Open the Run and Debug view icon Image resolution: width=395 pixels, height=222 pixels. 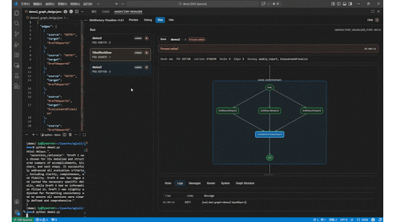coord(17,44)
